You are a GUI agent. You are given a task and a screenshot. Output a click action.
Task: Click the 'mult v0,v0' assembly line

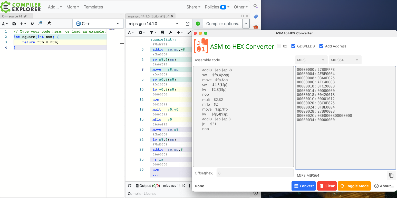click(x=171, y=110)
